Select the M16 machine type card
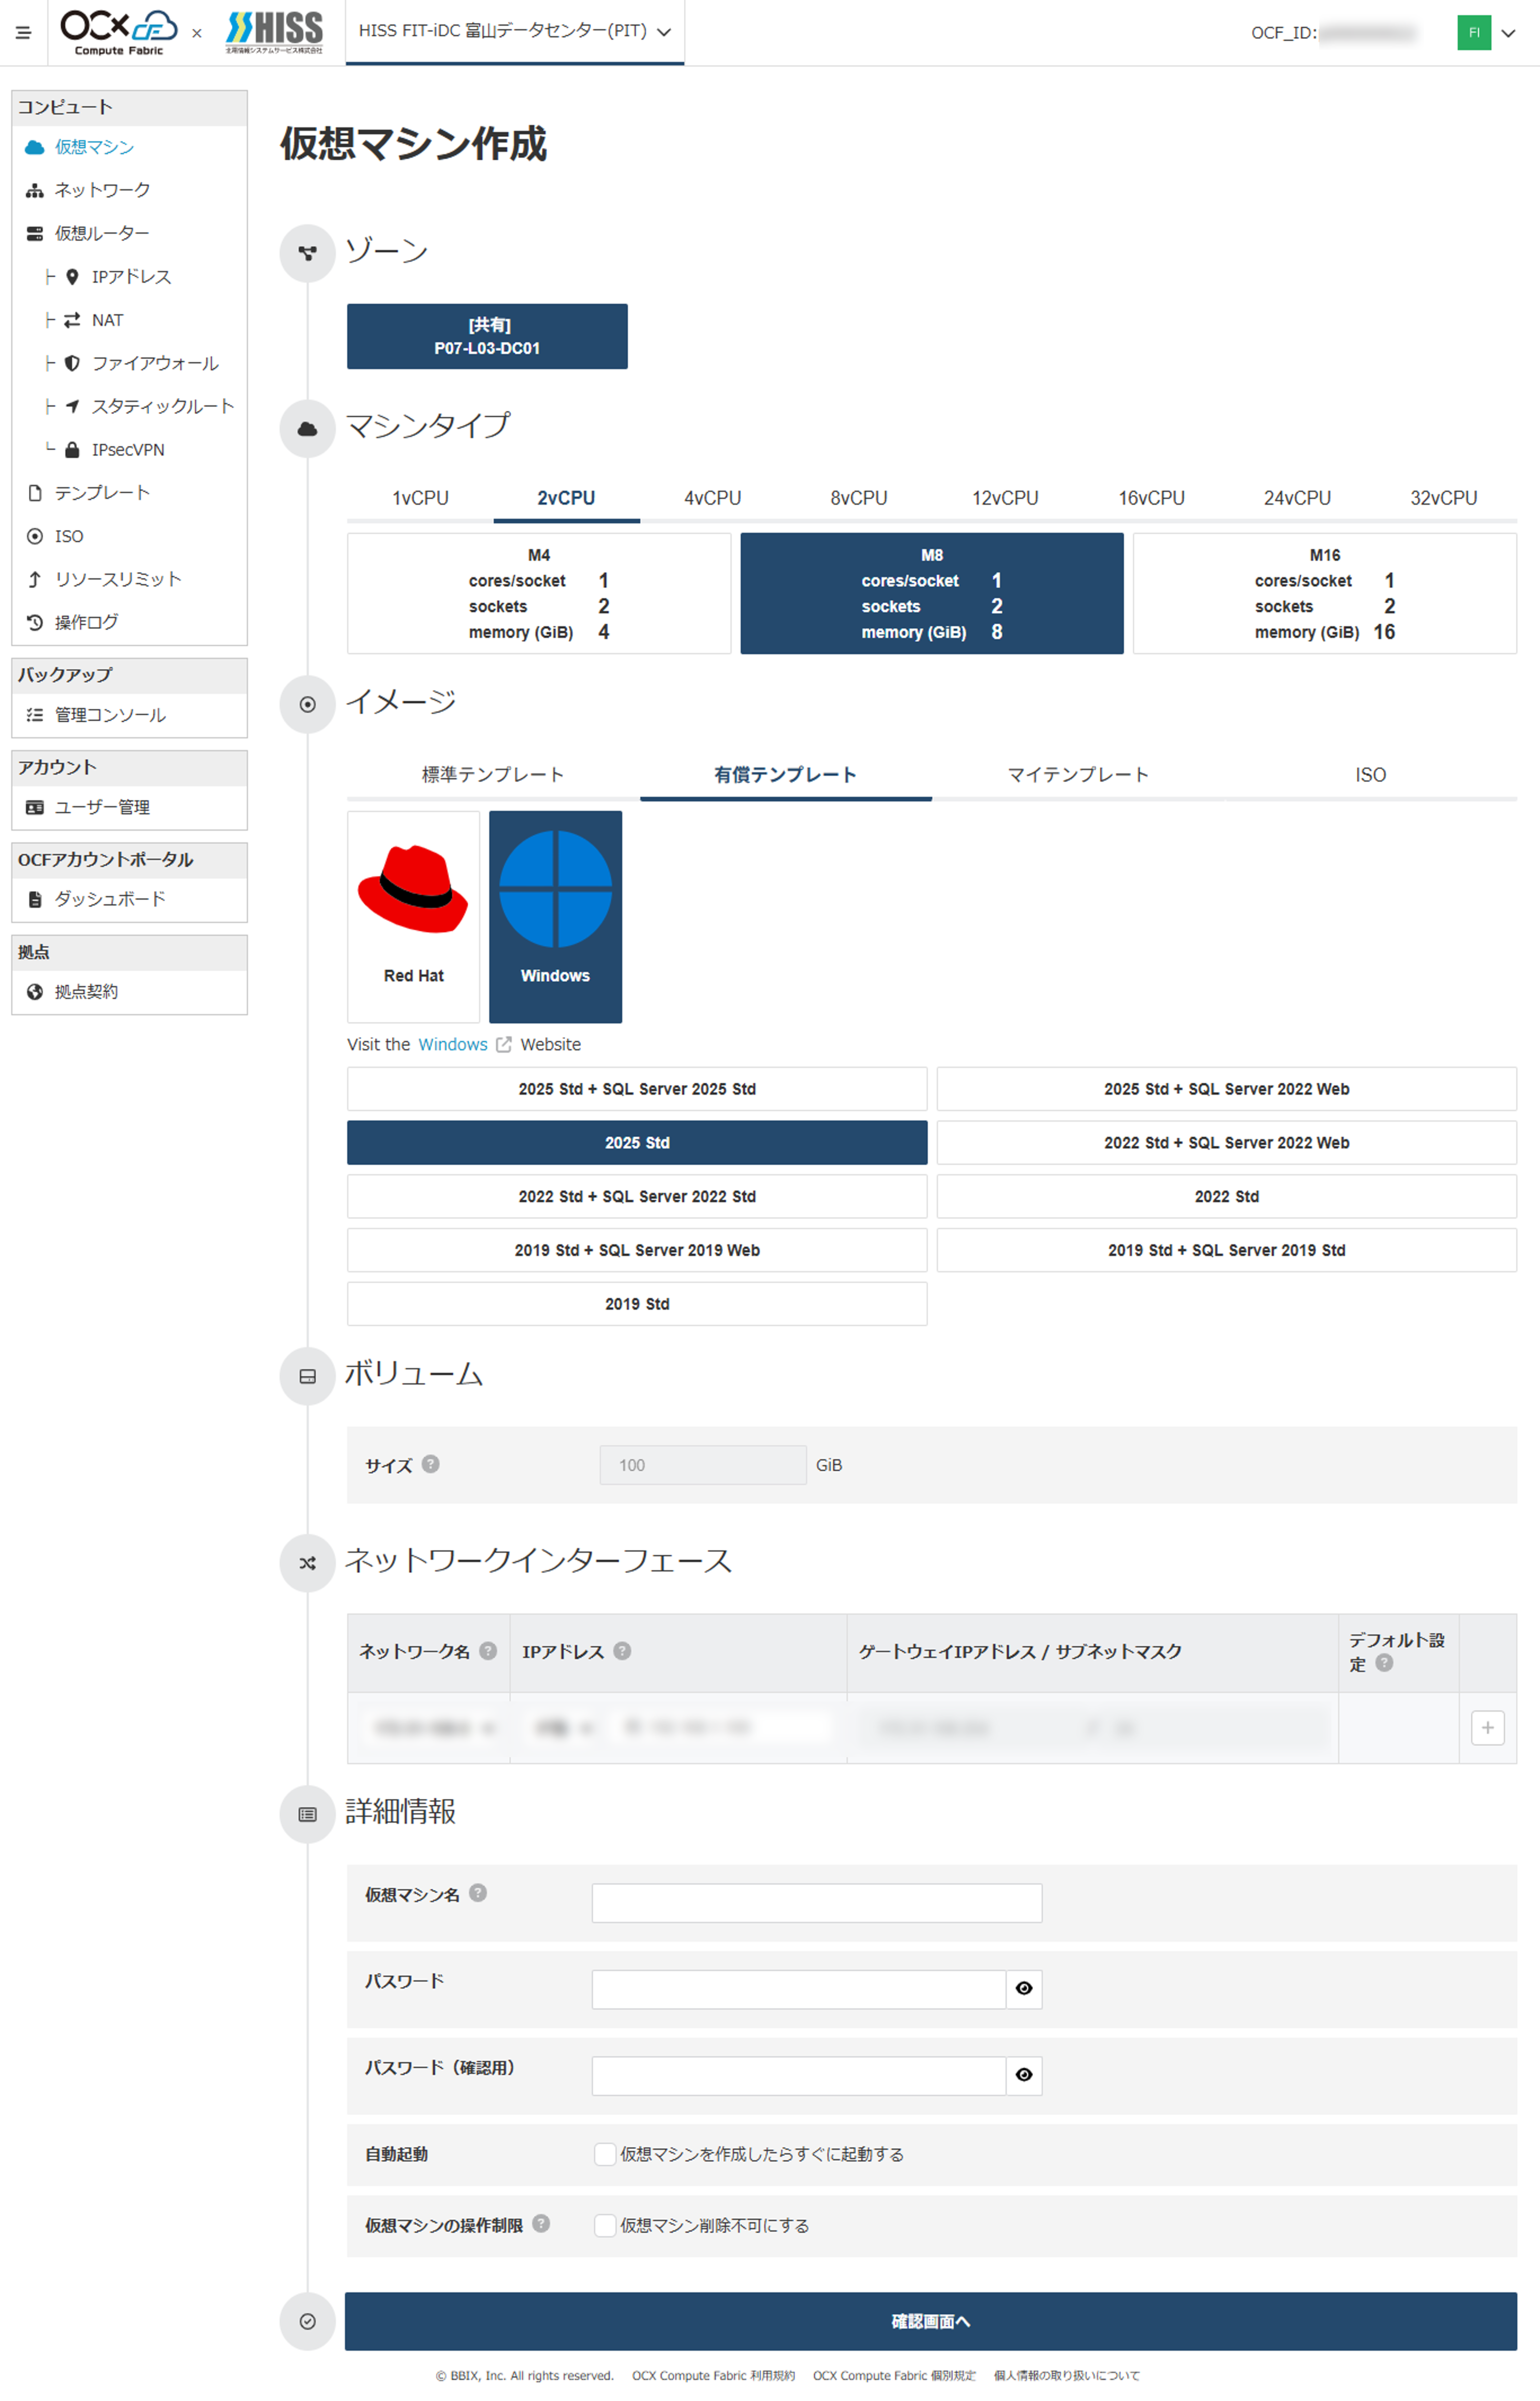 1325,594
